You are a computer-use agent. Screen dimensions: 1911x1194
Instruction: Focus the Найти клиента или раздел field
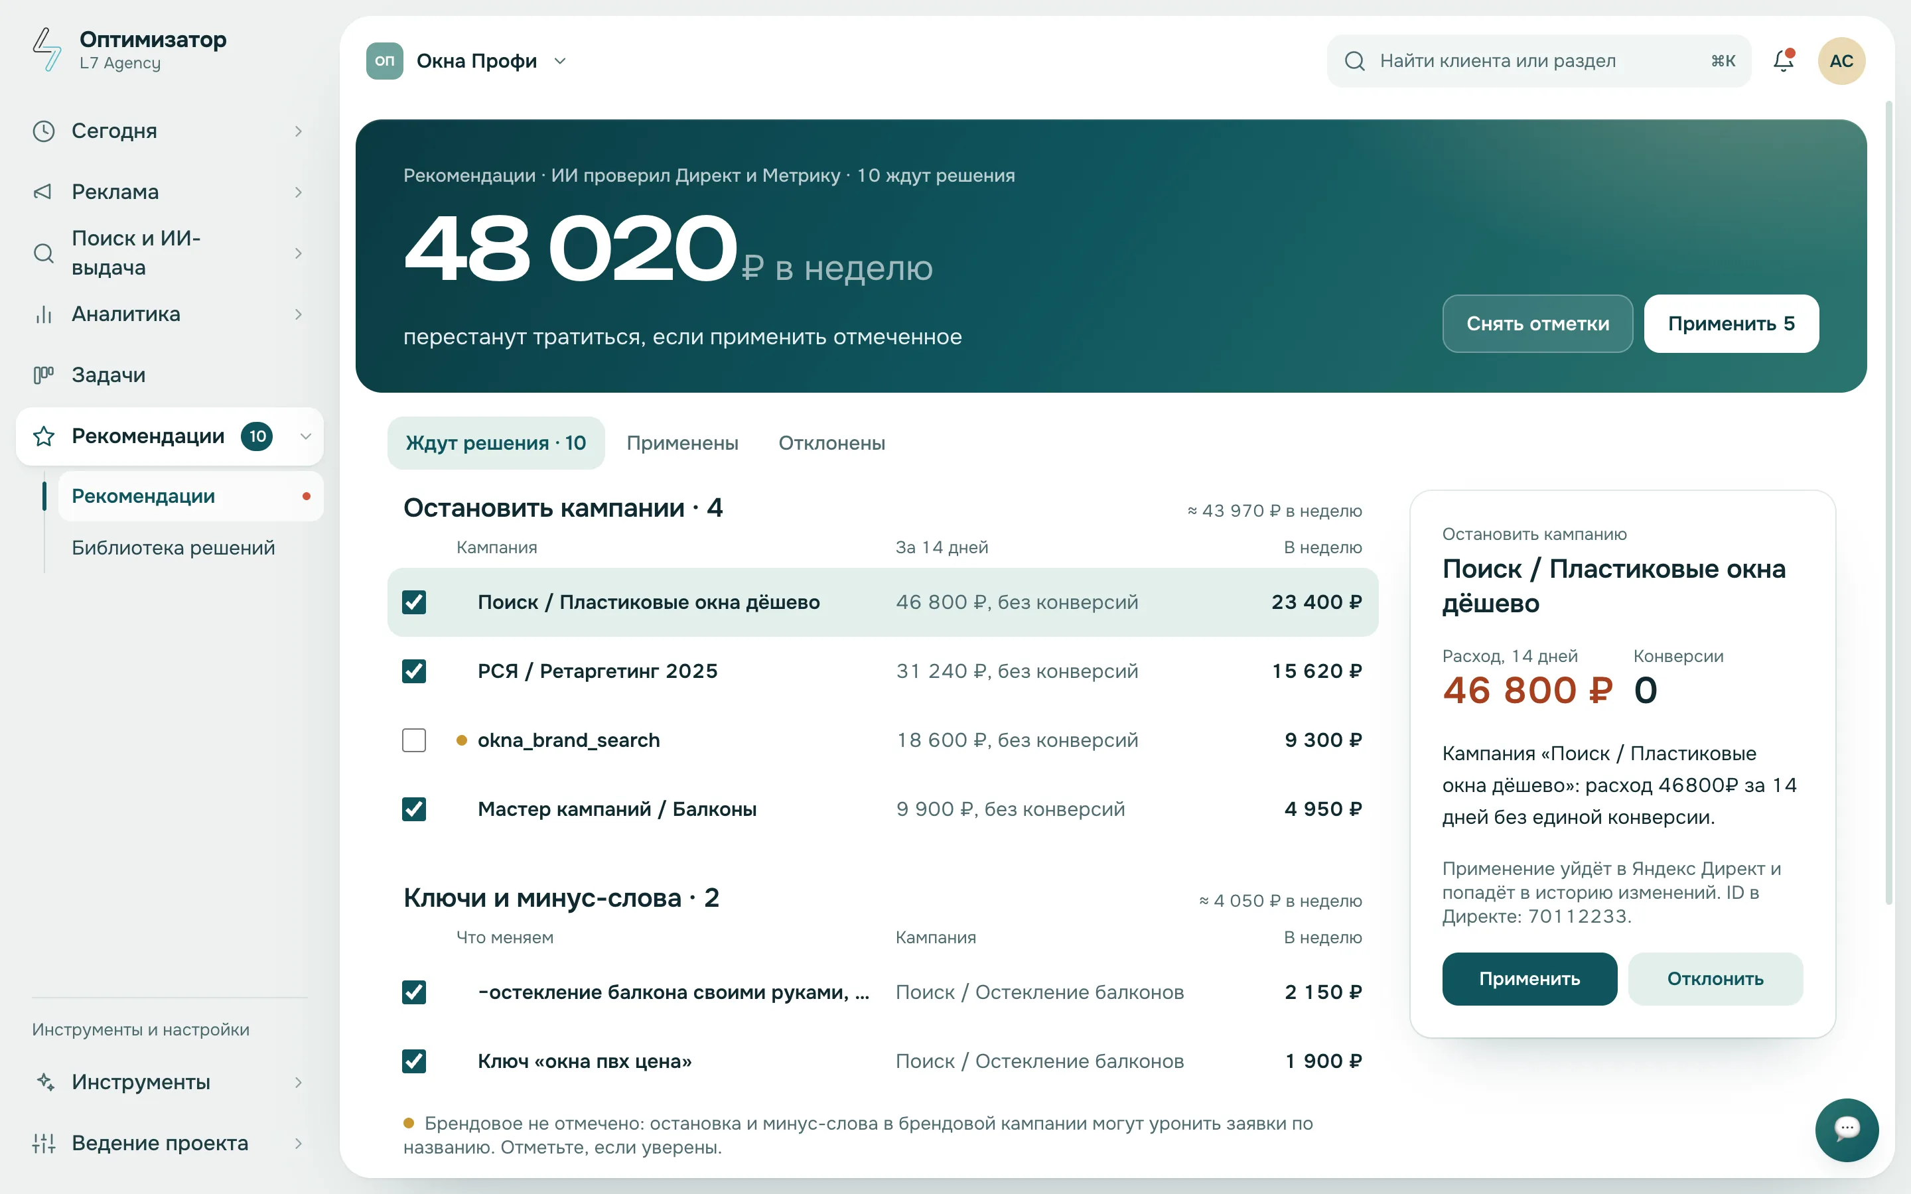[1538, 61]
